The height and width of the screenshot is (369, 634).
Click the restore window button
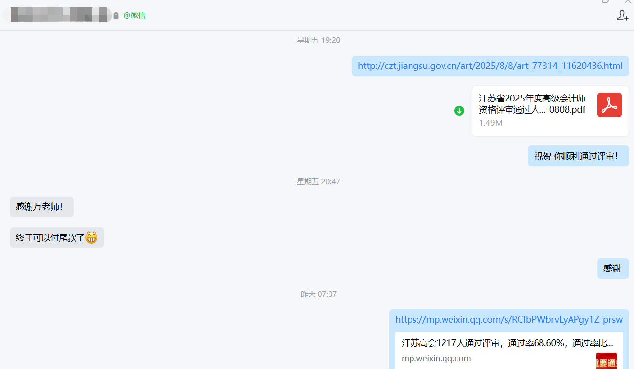(605, 2)
